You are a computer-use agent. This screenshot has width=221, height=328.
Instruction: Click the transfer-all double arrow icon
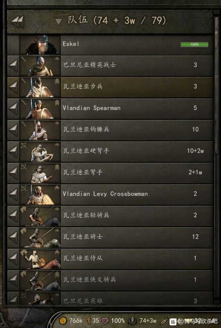(x=17, y=21)
